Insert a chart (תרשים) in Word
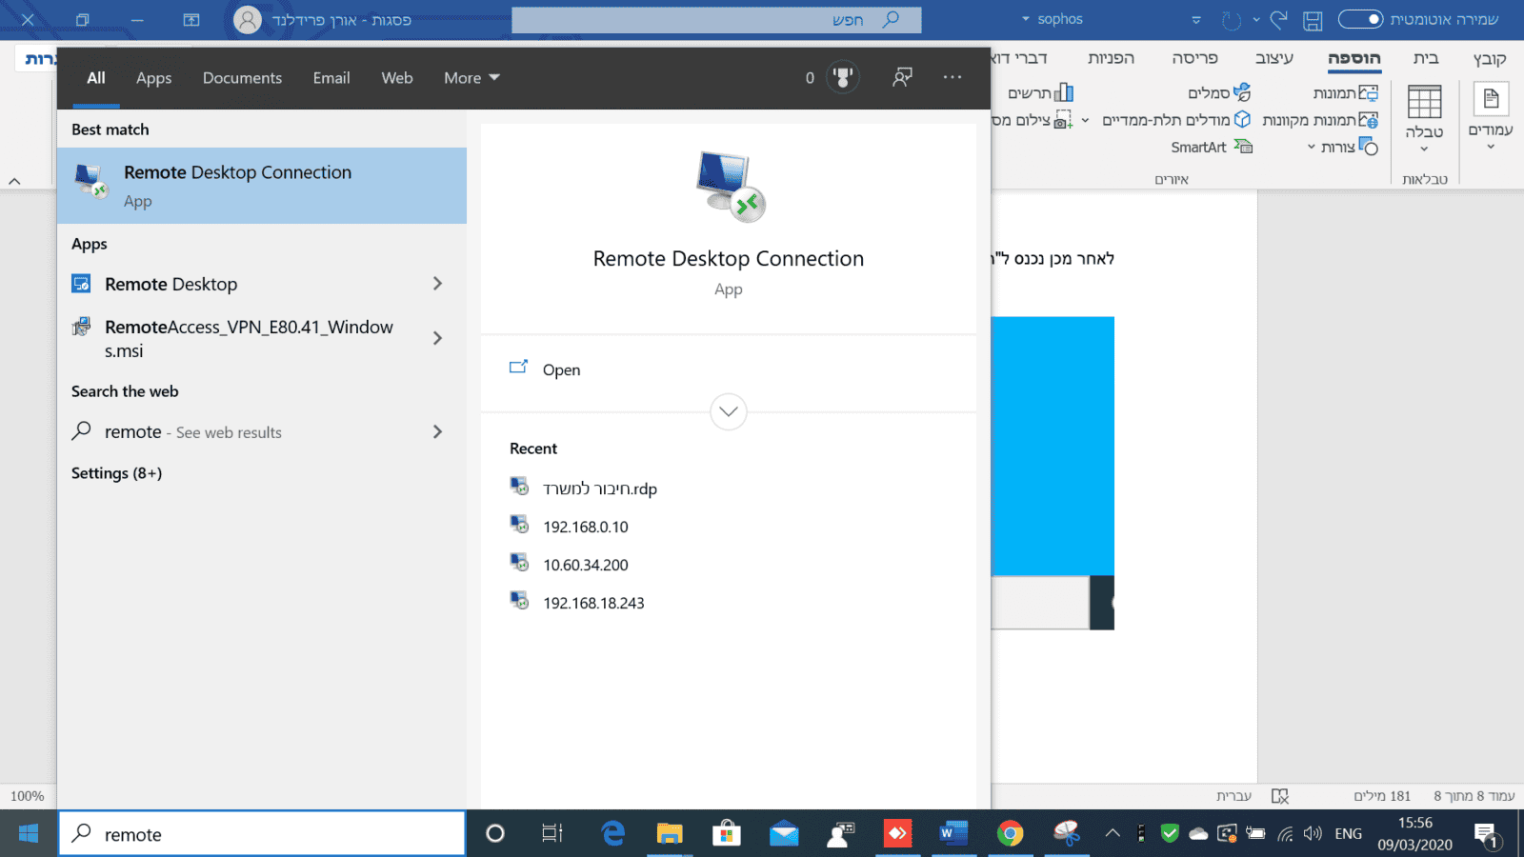1524x857 pixels. pyautogui.click(x=1040, y=92)
